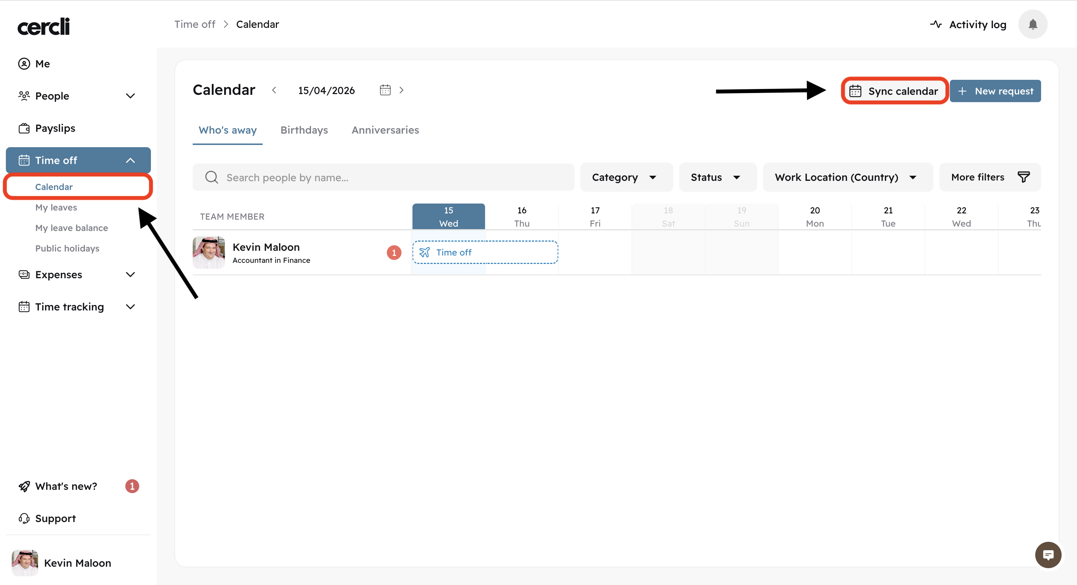Open the date picker calendar icon
The width and height of the screenshot is (1077, 585).
click(385, 90)
